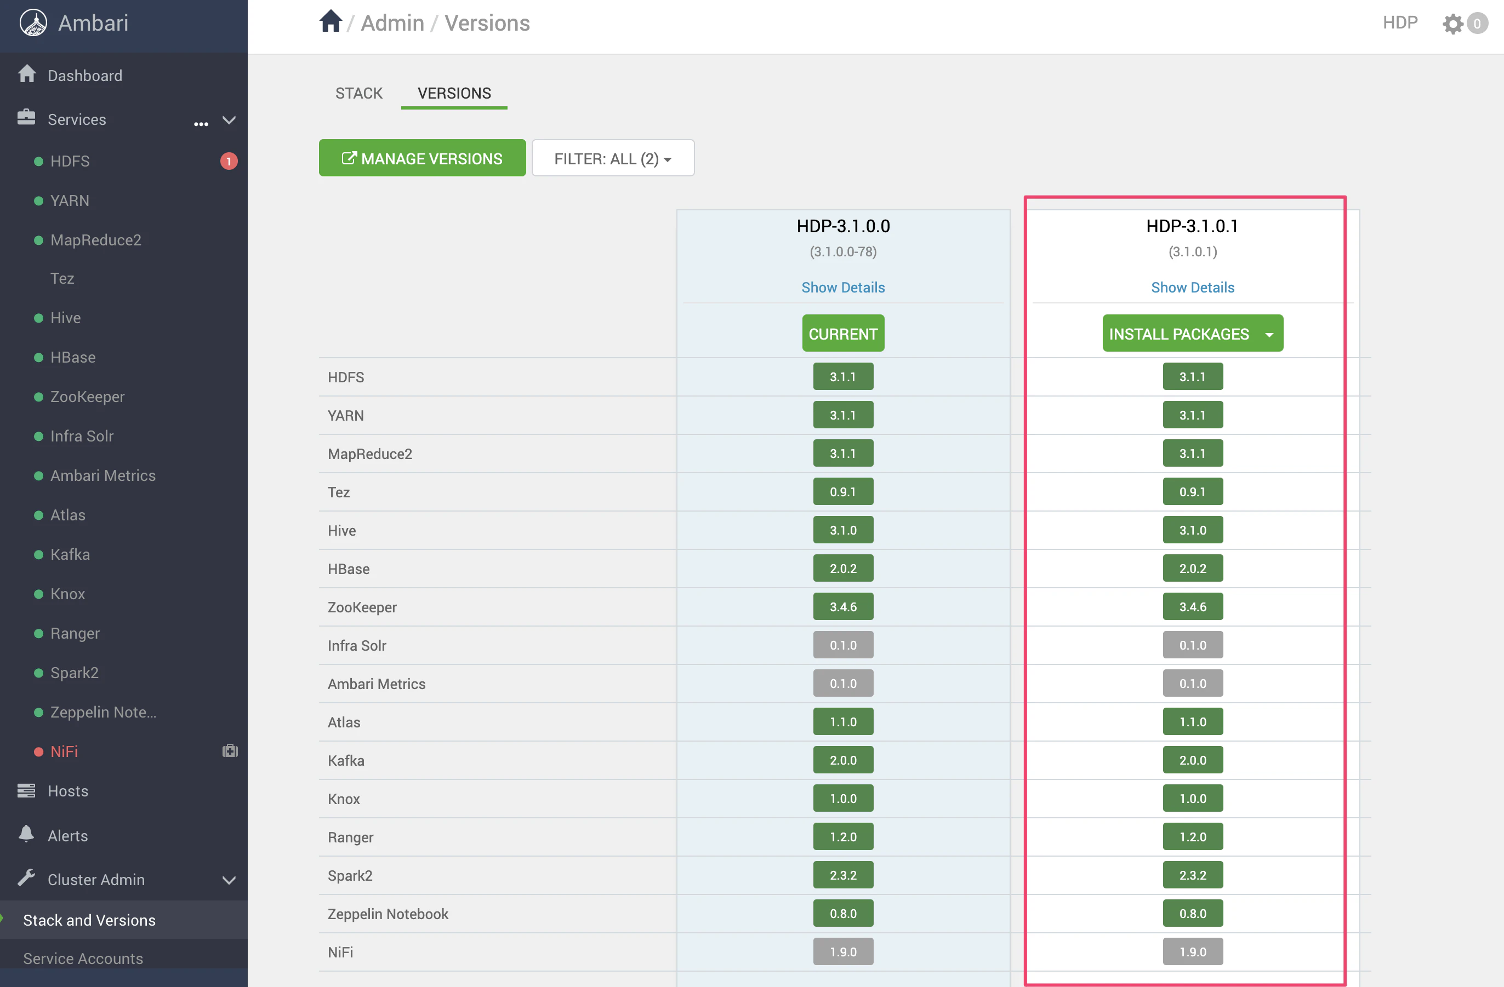Click the CURRENT button for HDP-3.1.0.0

(x=843, y=334)
